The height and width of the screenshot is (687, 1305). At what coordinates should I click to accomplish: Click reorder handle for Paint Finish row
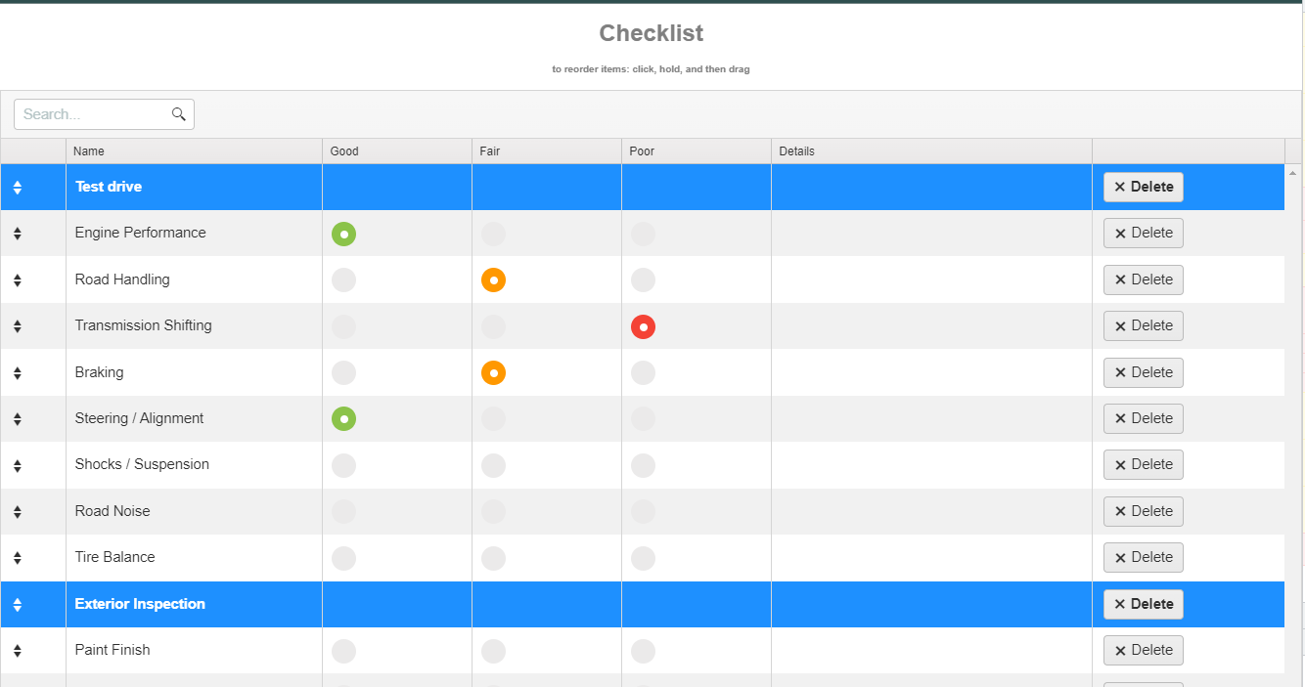click(x=18, y=651)
